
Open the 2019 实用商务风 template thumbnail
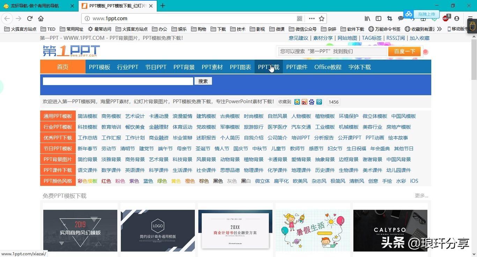click(80, 230)
